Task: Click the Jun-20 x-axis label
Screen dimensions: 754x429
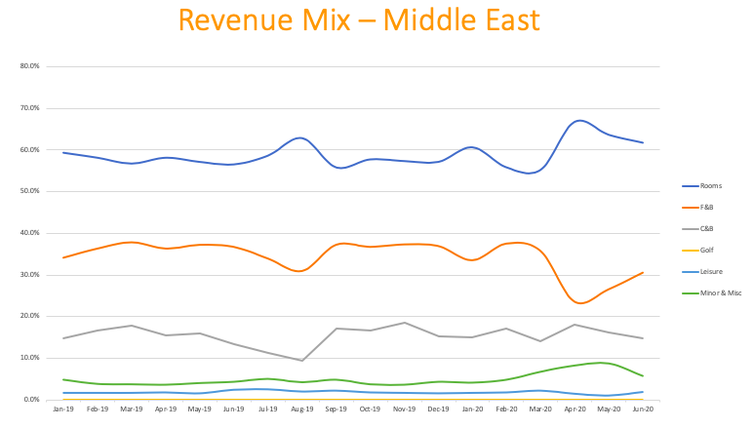Action: [x=643, y=409]
